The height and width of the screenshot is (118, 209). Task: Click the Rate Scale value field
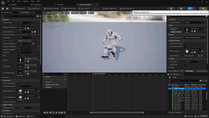[24, 52]
